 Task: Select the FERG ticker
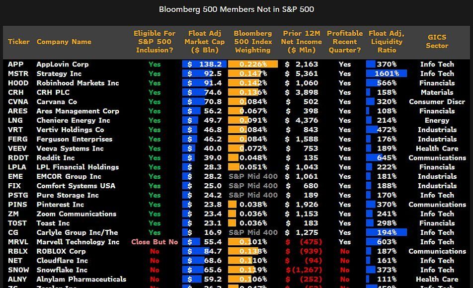click(x=18, y=139)
